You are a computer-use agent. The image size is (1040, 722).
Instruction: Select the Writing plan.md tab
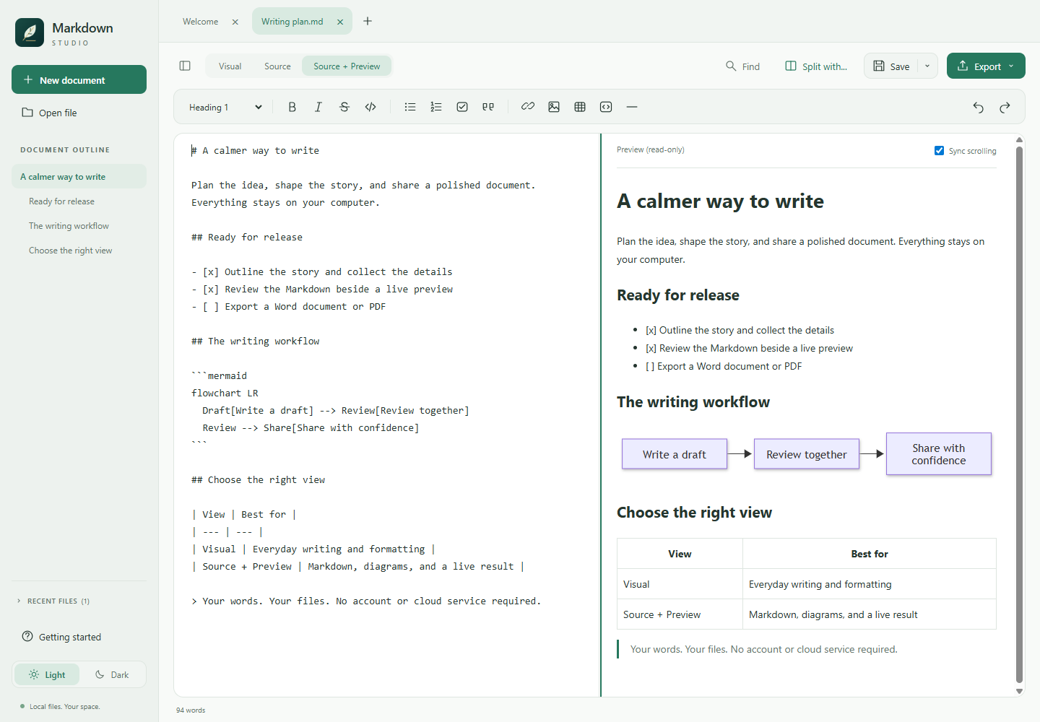click(292, 22)
